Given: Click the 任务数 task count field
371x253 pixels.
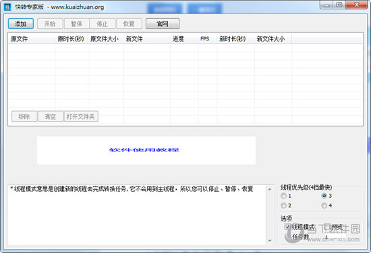Looking at the screenshot, I should [335, 237].
